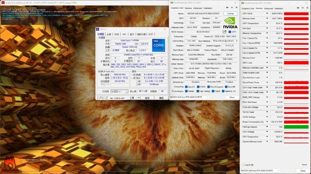
Task: Click the green PerfCap Reason bar
Action: [x=296, y=127]
